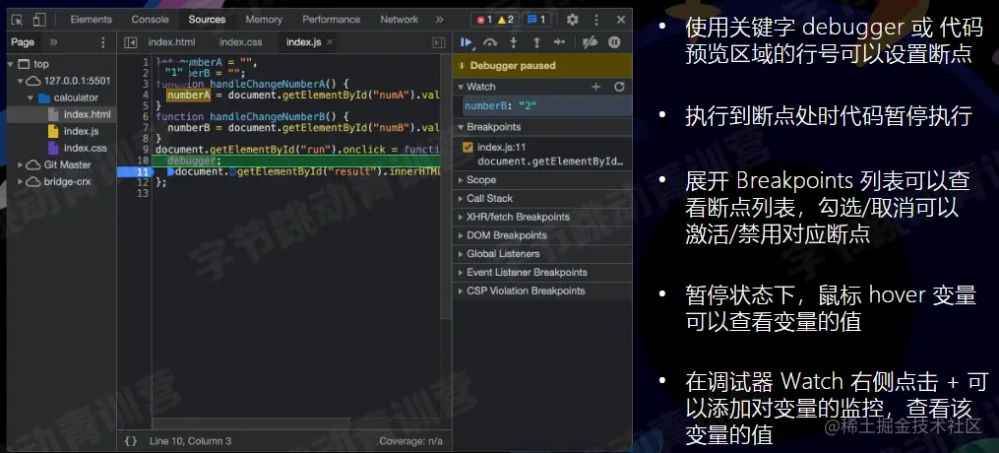Viewport: 999px width, 453px height.
Task: Expand the Git Master tree node
Action: click(x=20, y=164)
